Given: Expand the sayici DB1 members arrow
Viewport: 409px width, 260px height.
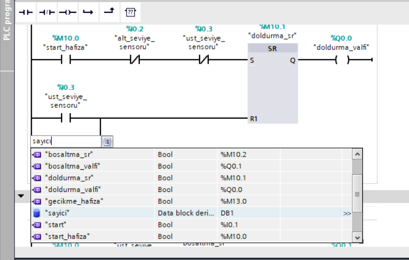Looking at the screenshot, I should click(347, 213).
